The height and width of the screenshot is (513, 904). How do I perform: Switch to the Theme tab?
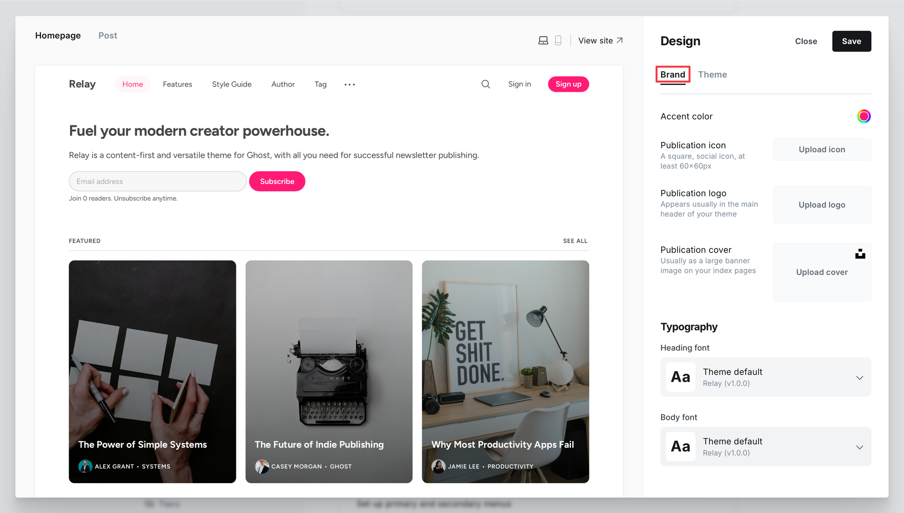712,75
